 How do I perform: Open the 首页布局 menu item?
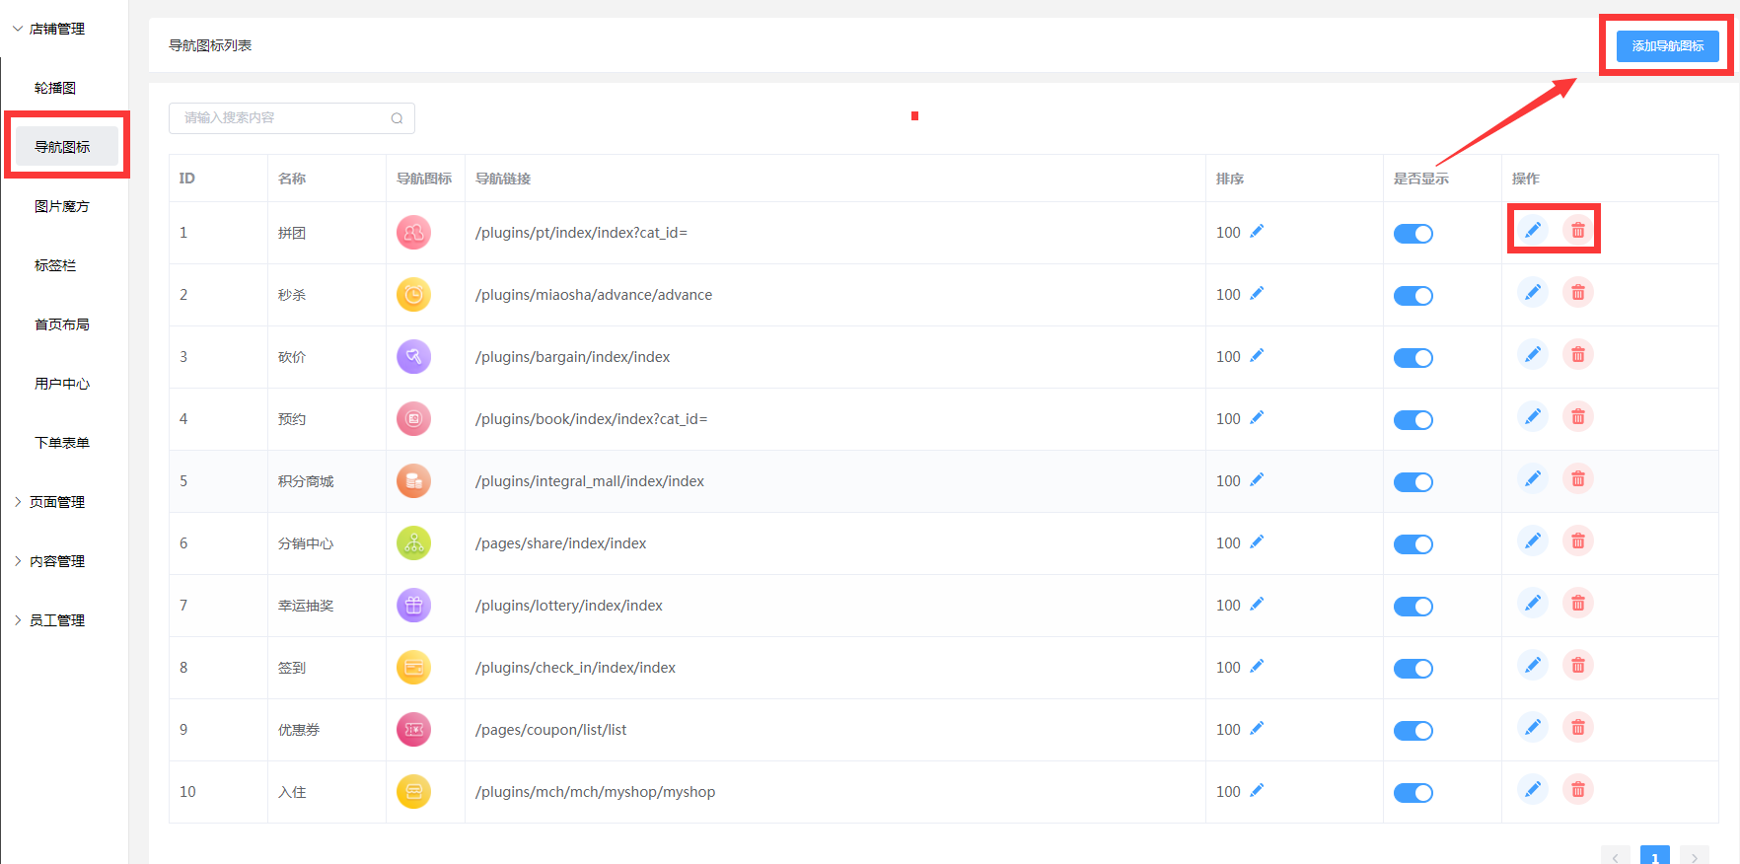tap(62, 324)
